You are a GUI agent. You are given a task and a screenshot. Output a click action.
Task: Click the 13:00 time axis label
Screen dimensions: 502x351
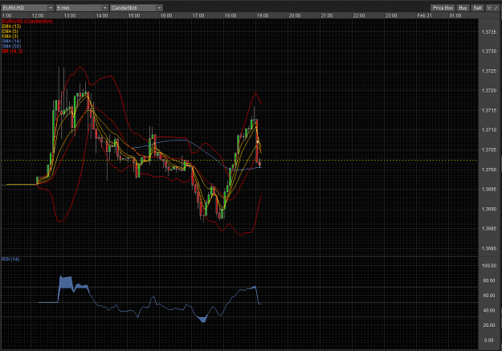tap(70, 15)
